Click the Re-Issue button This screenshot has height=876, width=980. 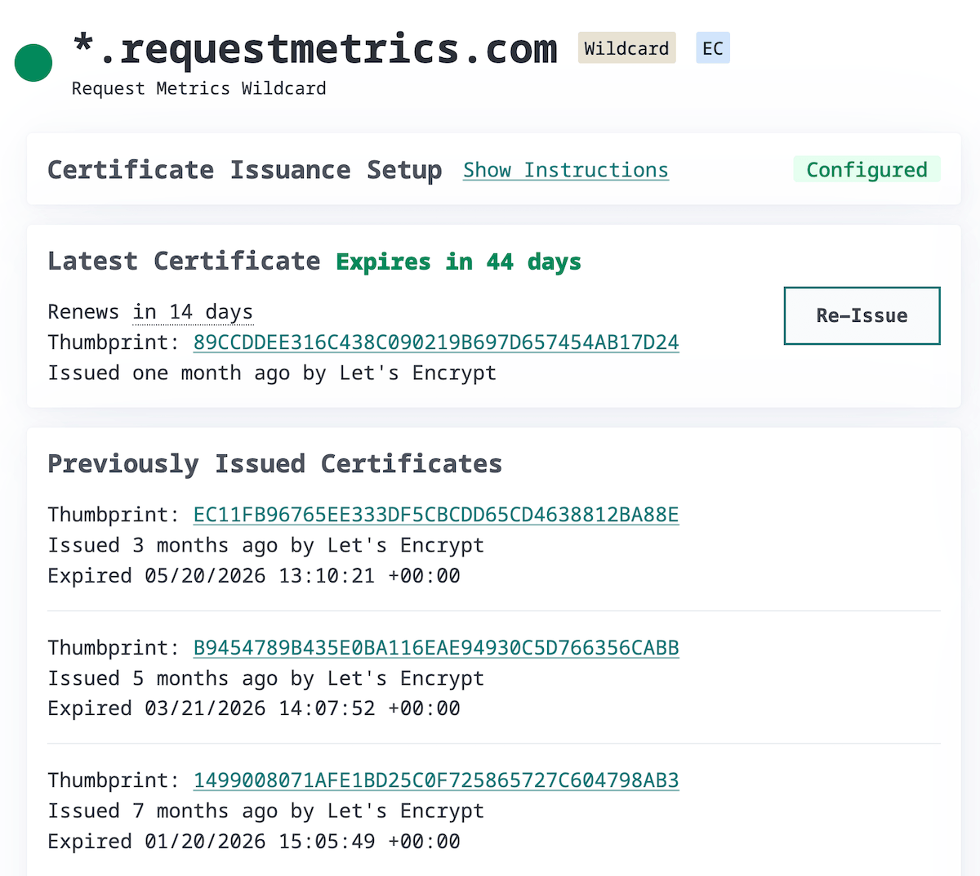click(x=862, y=315)
